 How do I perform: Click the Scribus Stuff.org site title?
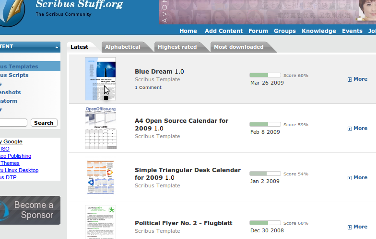tap(80, 4)
